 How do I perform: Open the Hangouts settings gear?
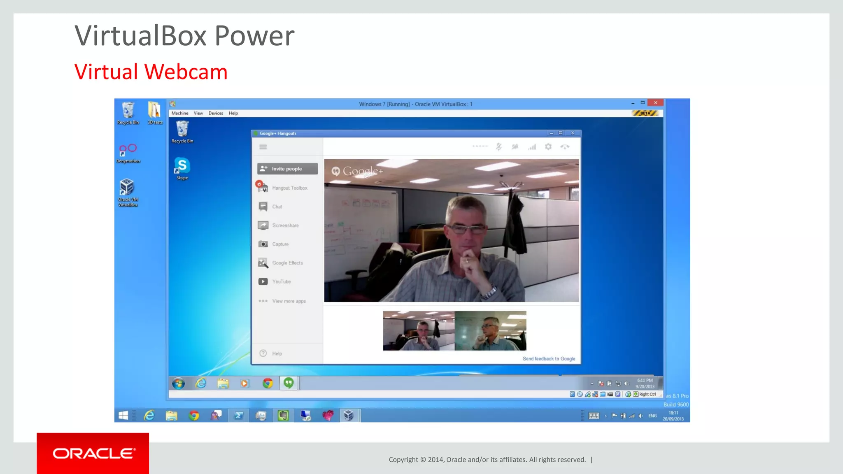coord(548,147)
